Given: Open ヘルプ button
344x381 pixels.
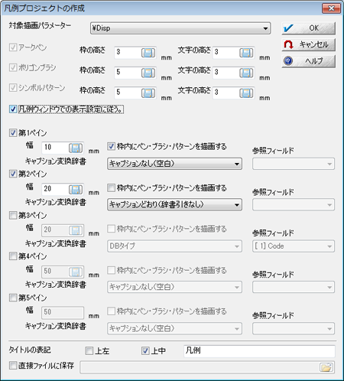Looking at the screenshot, I should point(308,61).
